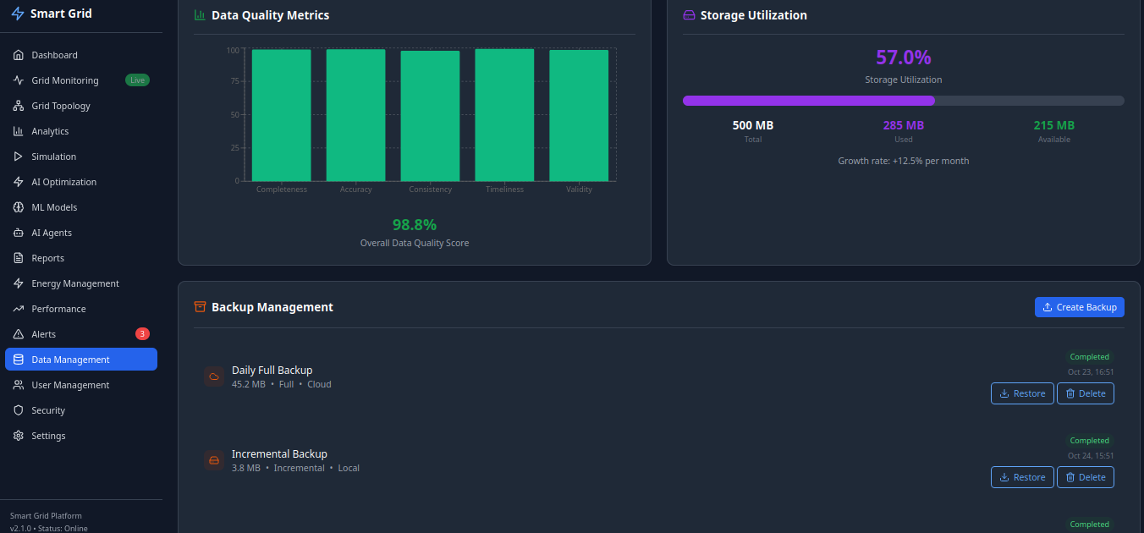1144x533 pixels.
Task: Click the Analytics bar chart icon
Action: (19, 131)
